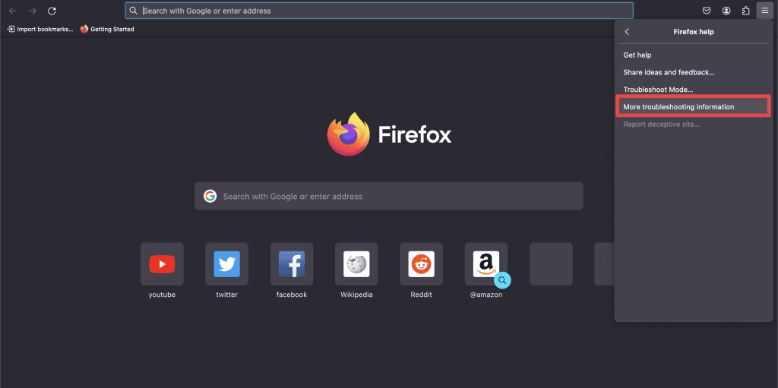Click the browser back arrow
The width and height of the screenshot is (778, 388).
13,11
